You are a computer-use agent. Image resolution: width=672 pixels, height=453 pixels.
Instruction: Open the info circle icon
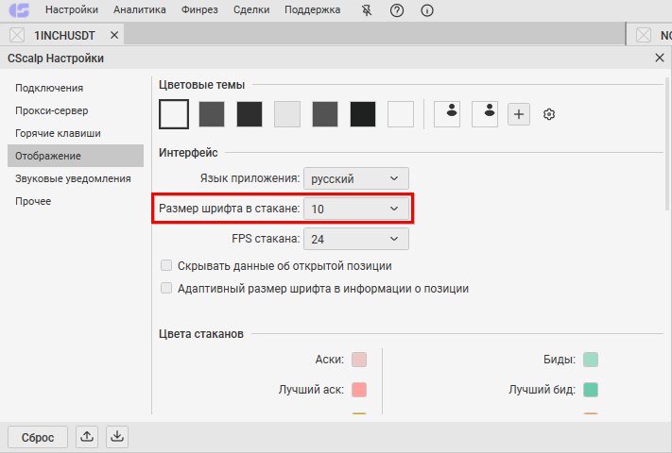(x=427, y=9)
